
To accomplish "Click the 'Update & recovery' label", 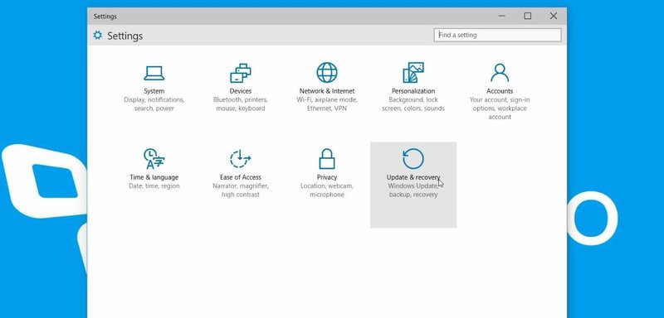I will (x=413, y=177).
